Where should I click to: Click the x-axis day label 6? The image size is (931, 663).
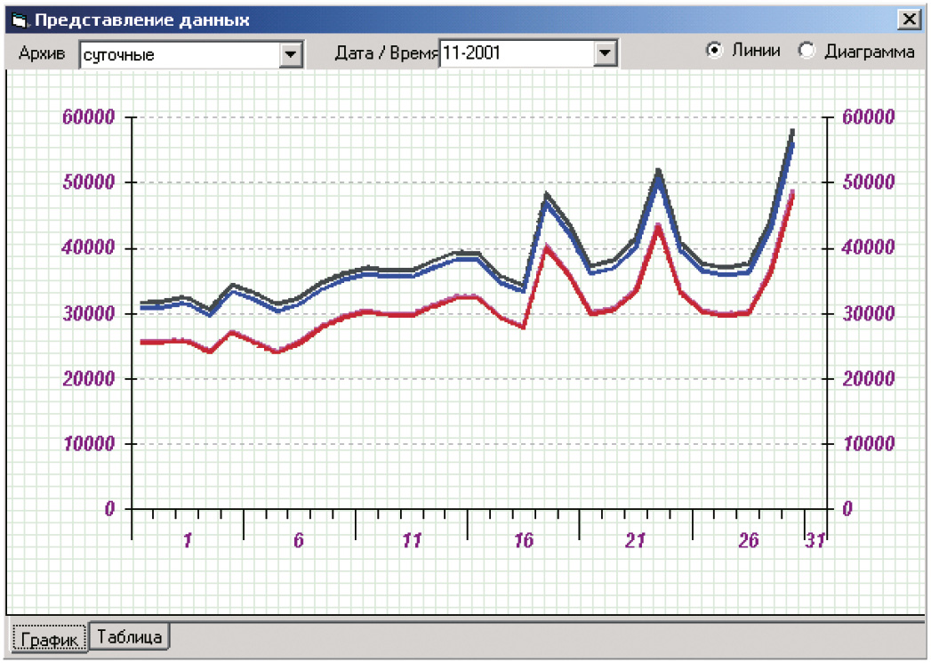299,540
